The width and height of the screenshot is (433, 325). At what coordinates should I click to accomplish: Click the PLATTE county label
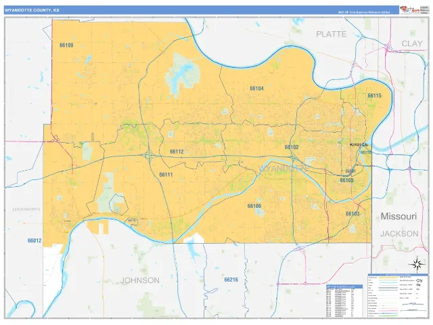point(332,34)
